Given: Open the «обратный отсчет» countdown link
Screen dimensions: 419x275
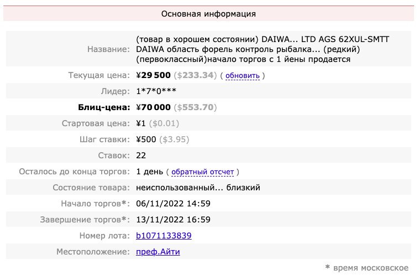Looking at the screenshot, I should click(202, 172).
